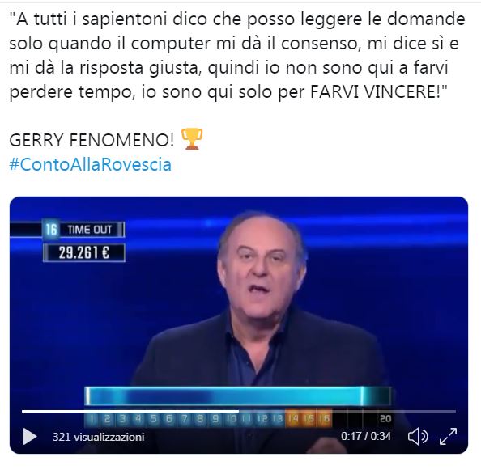Image resolution: width=481 pixels, height=474 pixels.
Task: Click the number 10 on the countdown scale
Action: coord(232,418)
